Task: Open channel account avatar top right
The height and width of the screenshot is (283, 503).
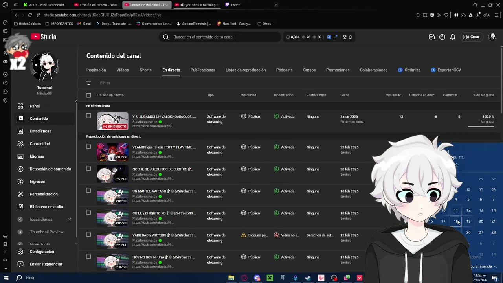Action: tap(492, 37)
